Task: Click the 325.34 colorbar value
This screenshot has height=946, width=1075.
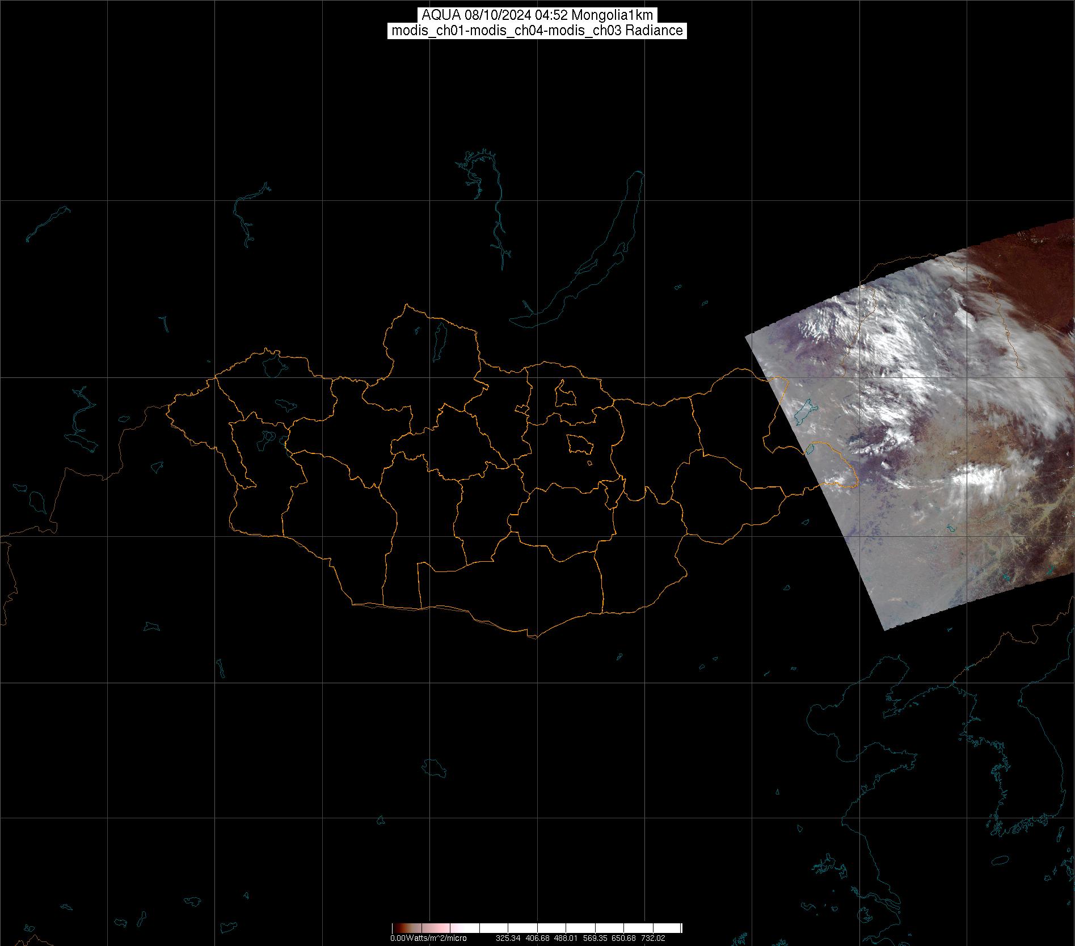Action: (508, 938)
